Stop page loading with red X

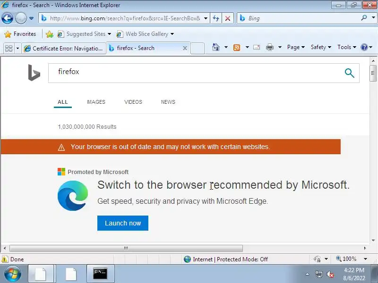(x=228, y=18)
